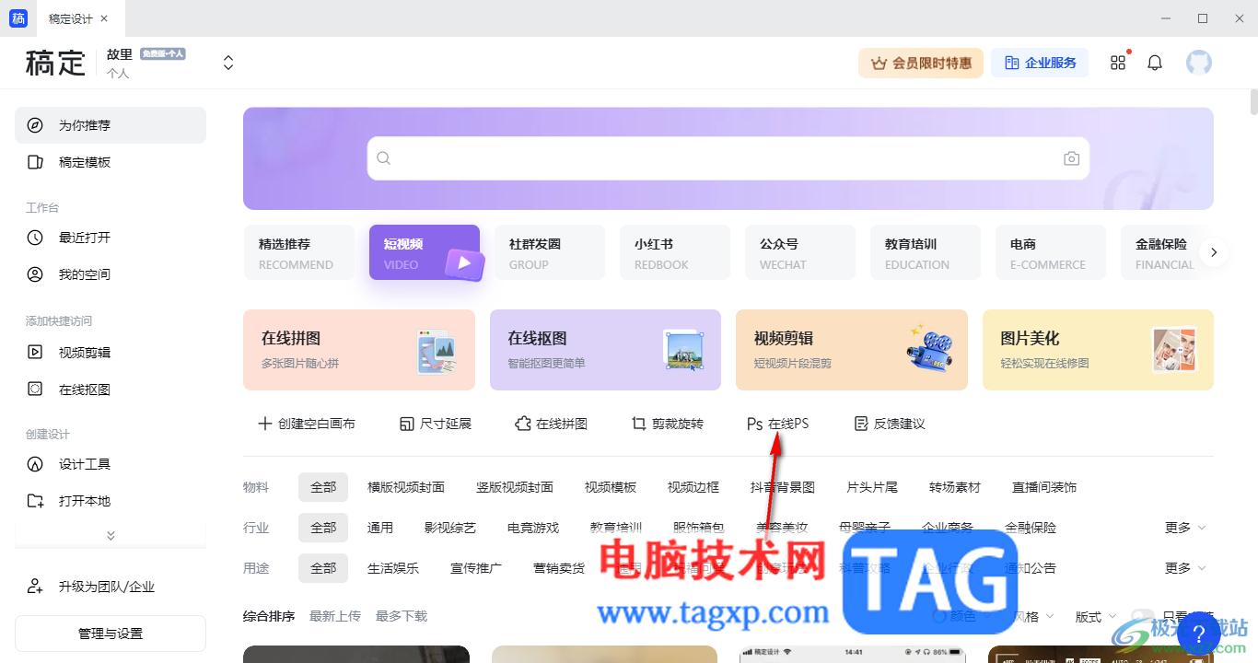Image resolution: width=1258 pixels, height=663 pixels.
Task: Click the main search input field
Action: [728, 158]
